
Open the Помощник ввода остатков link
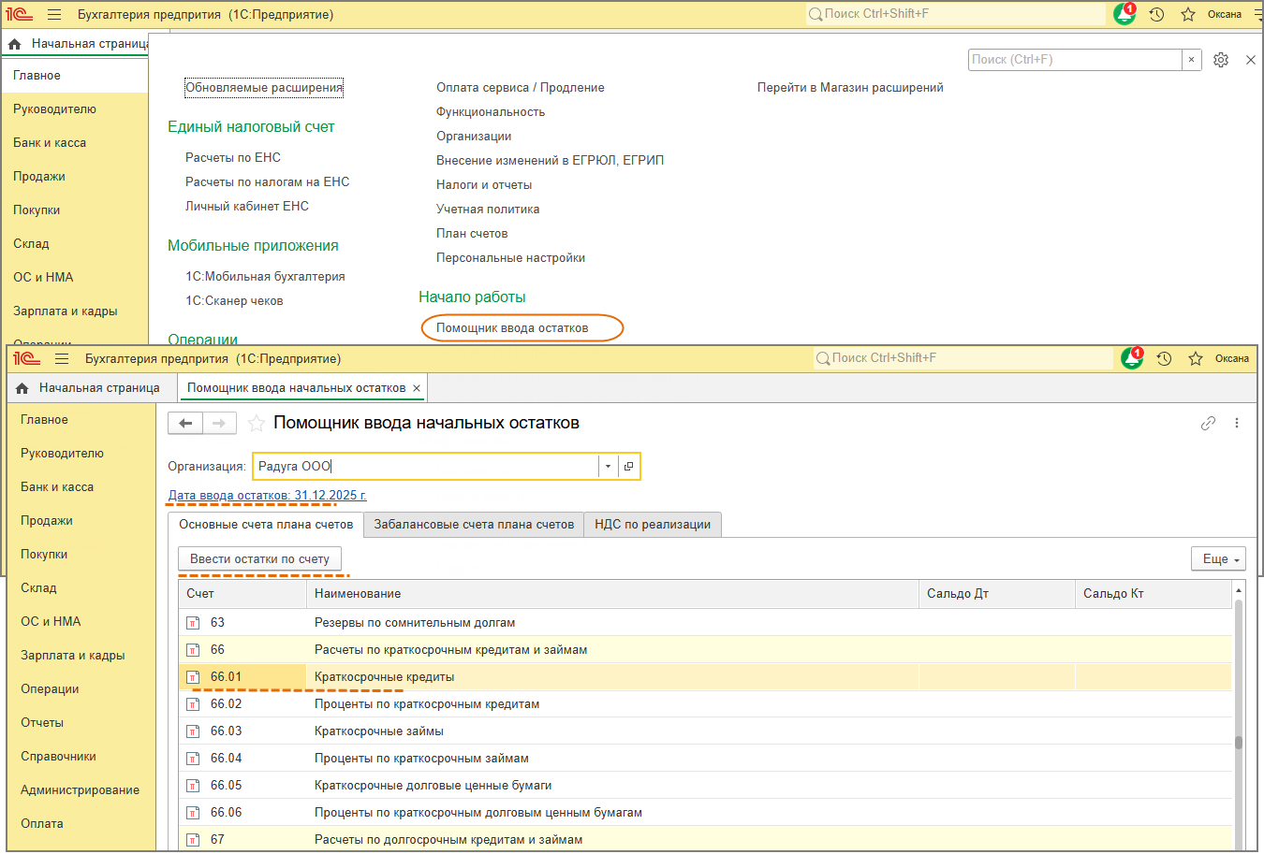click(512, 328)
